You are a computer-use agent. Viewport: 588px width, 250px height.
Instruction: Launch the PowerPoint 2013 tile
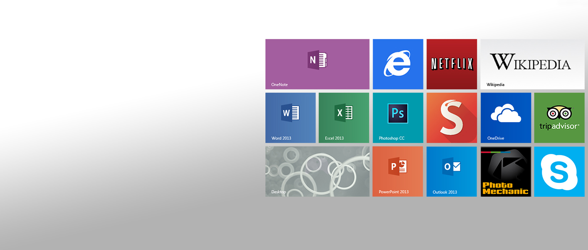398,172
